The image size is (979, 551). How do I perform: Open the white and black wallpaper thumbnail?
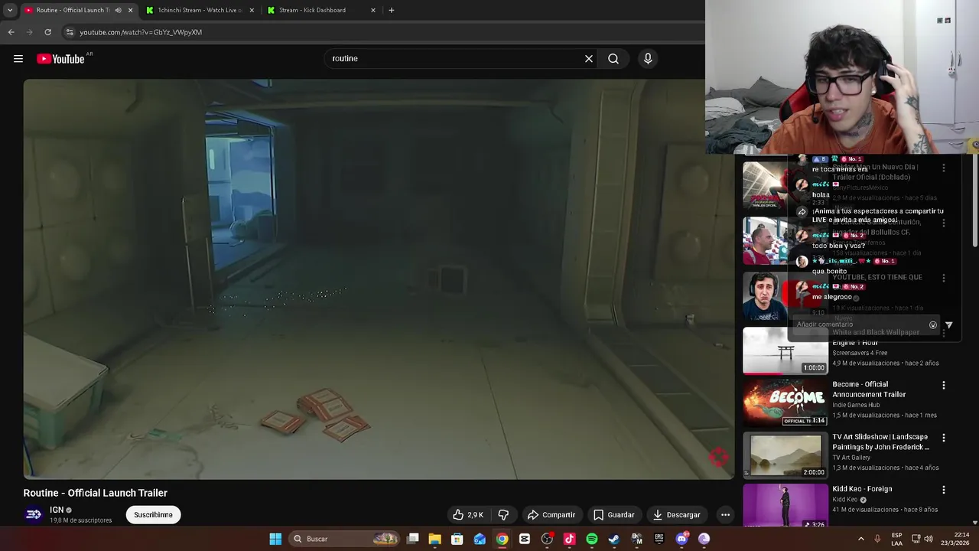click(x=785, y=350)
